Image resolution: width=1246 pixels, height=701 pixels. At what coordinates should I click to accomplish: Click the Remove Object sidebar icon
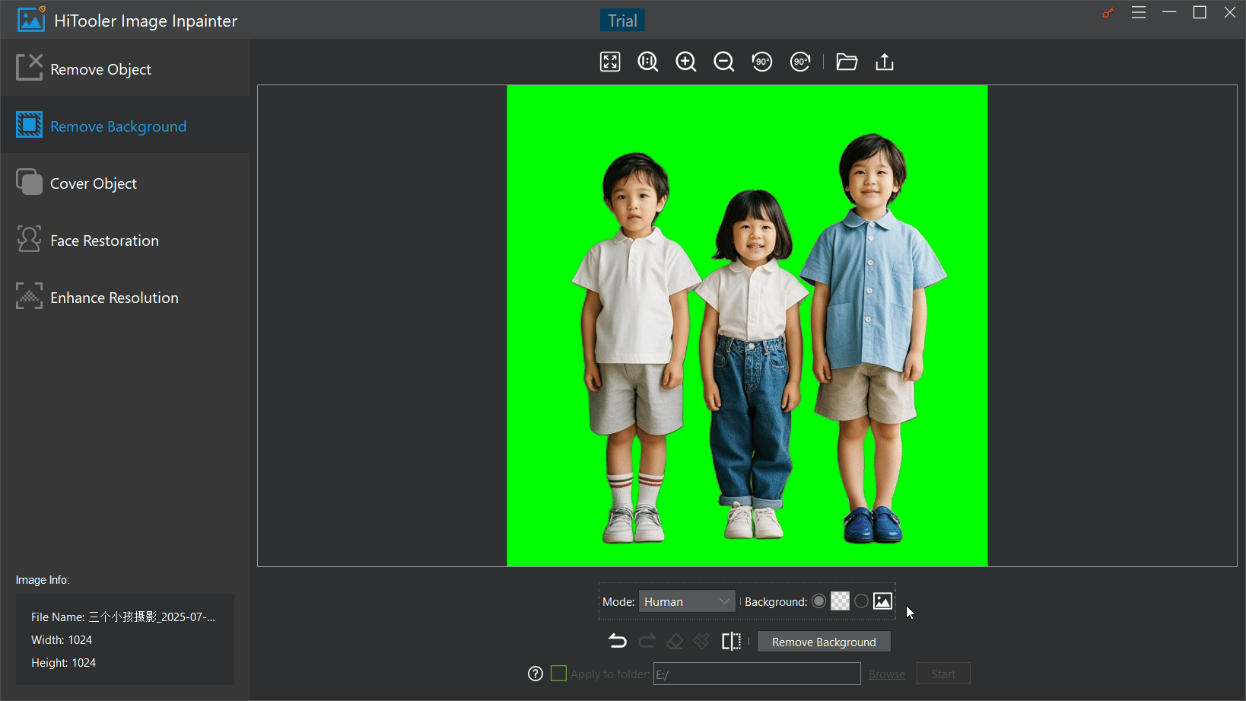[x=29, y=67]
